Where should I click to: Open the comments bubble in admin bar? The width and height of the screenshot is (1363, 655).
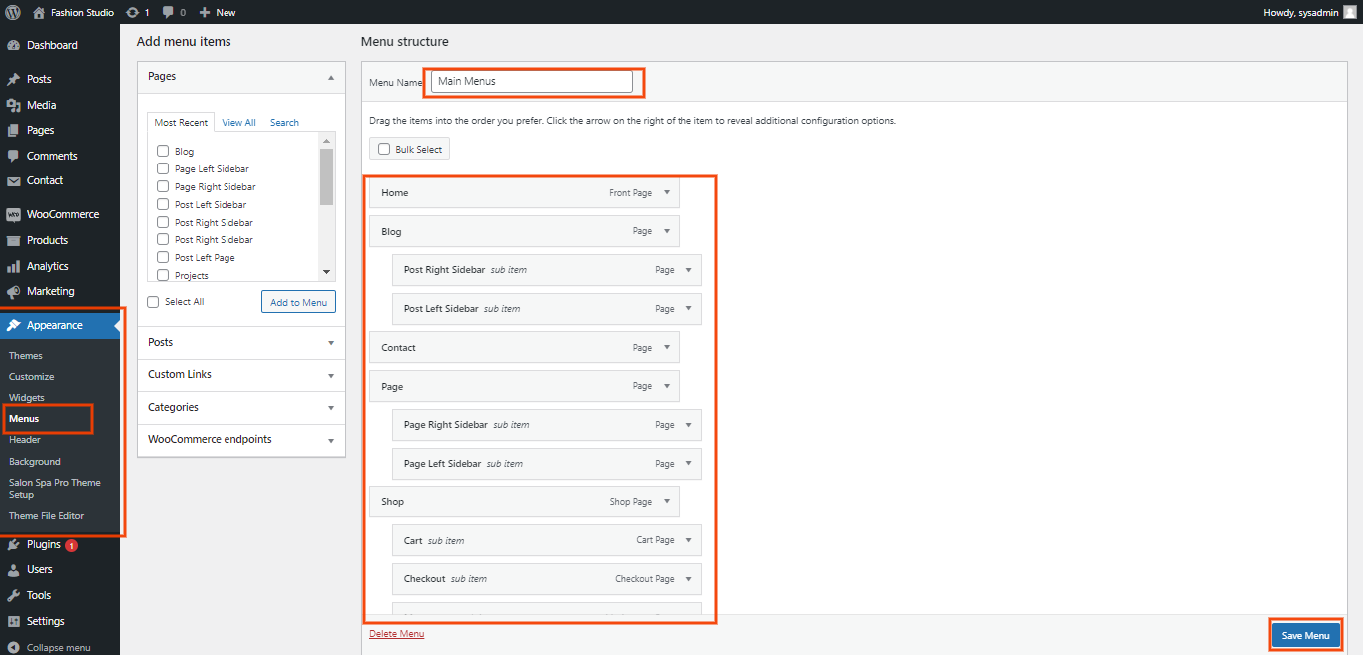coord(168,12)
